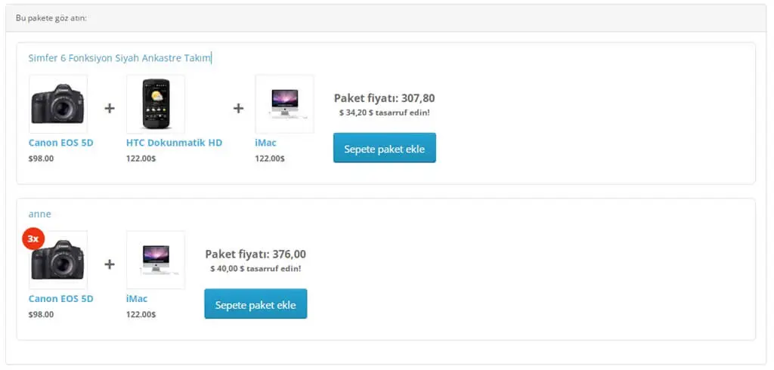Screen dimensions: 774x370
Task: Open the Simfer 6 Fonksiyon Siyah Ankastre Takım link
Action: 119,57
